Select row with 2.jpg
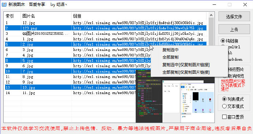The height and width of the screenshot is (134, 253). pos(106,44)
